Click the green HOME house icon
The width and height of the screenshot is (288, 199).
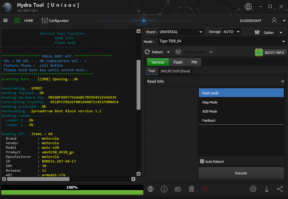point(17,20)
